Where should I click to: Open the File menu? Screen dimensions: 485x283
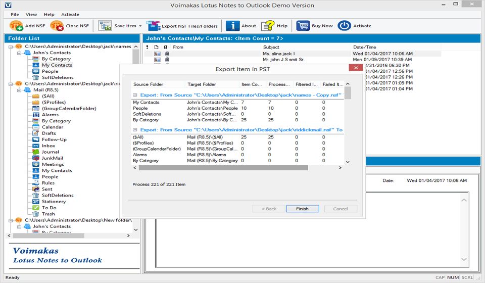[x=15, y=14]
